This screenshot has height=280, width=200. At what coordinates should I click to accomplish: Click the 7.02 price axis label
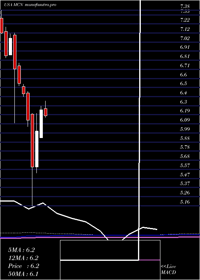[185, 38]
